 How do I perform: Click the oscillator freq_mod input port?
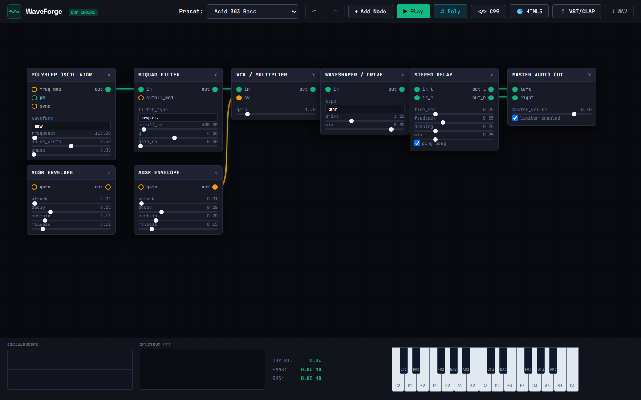click(x=34, y=89)
